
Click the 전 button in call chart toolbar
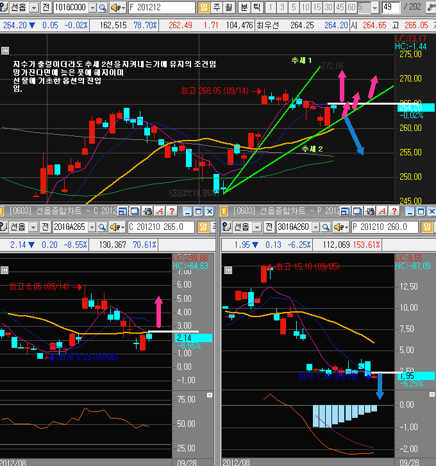click(x=45, y=227)
